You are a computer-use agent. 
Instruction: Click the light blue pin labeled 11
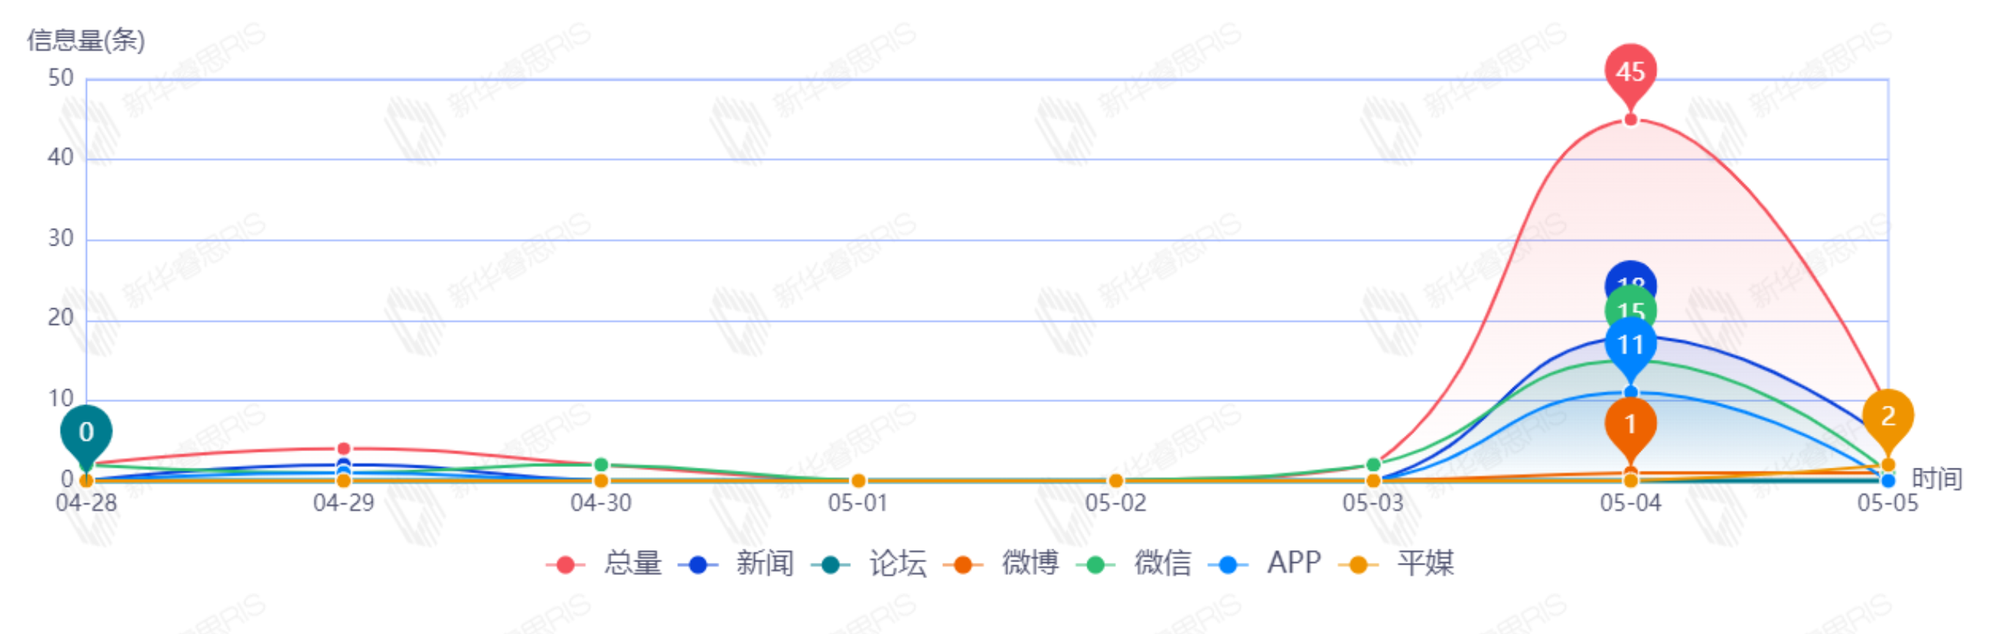[1631, 344]
